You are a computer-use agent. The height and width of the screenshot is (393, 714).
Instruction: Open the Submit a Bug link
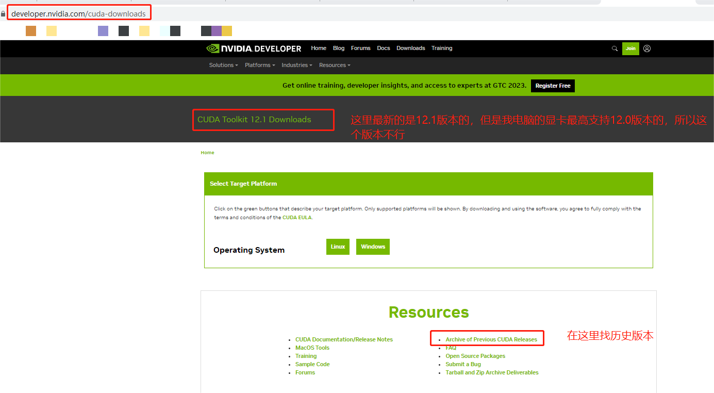point(463,364)
